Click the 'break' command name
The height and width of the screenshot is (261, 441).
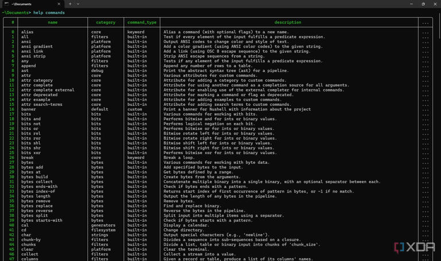click(28, 158)
